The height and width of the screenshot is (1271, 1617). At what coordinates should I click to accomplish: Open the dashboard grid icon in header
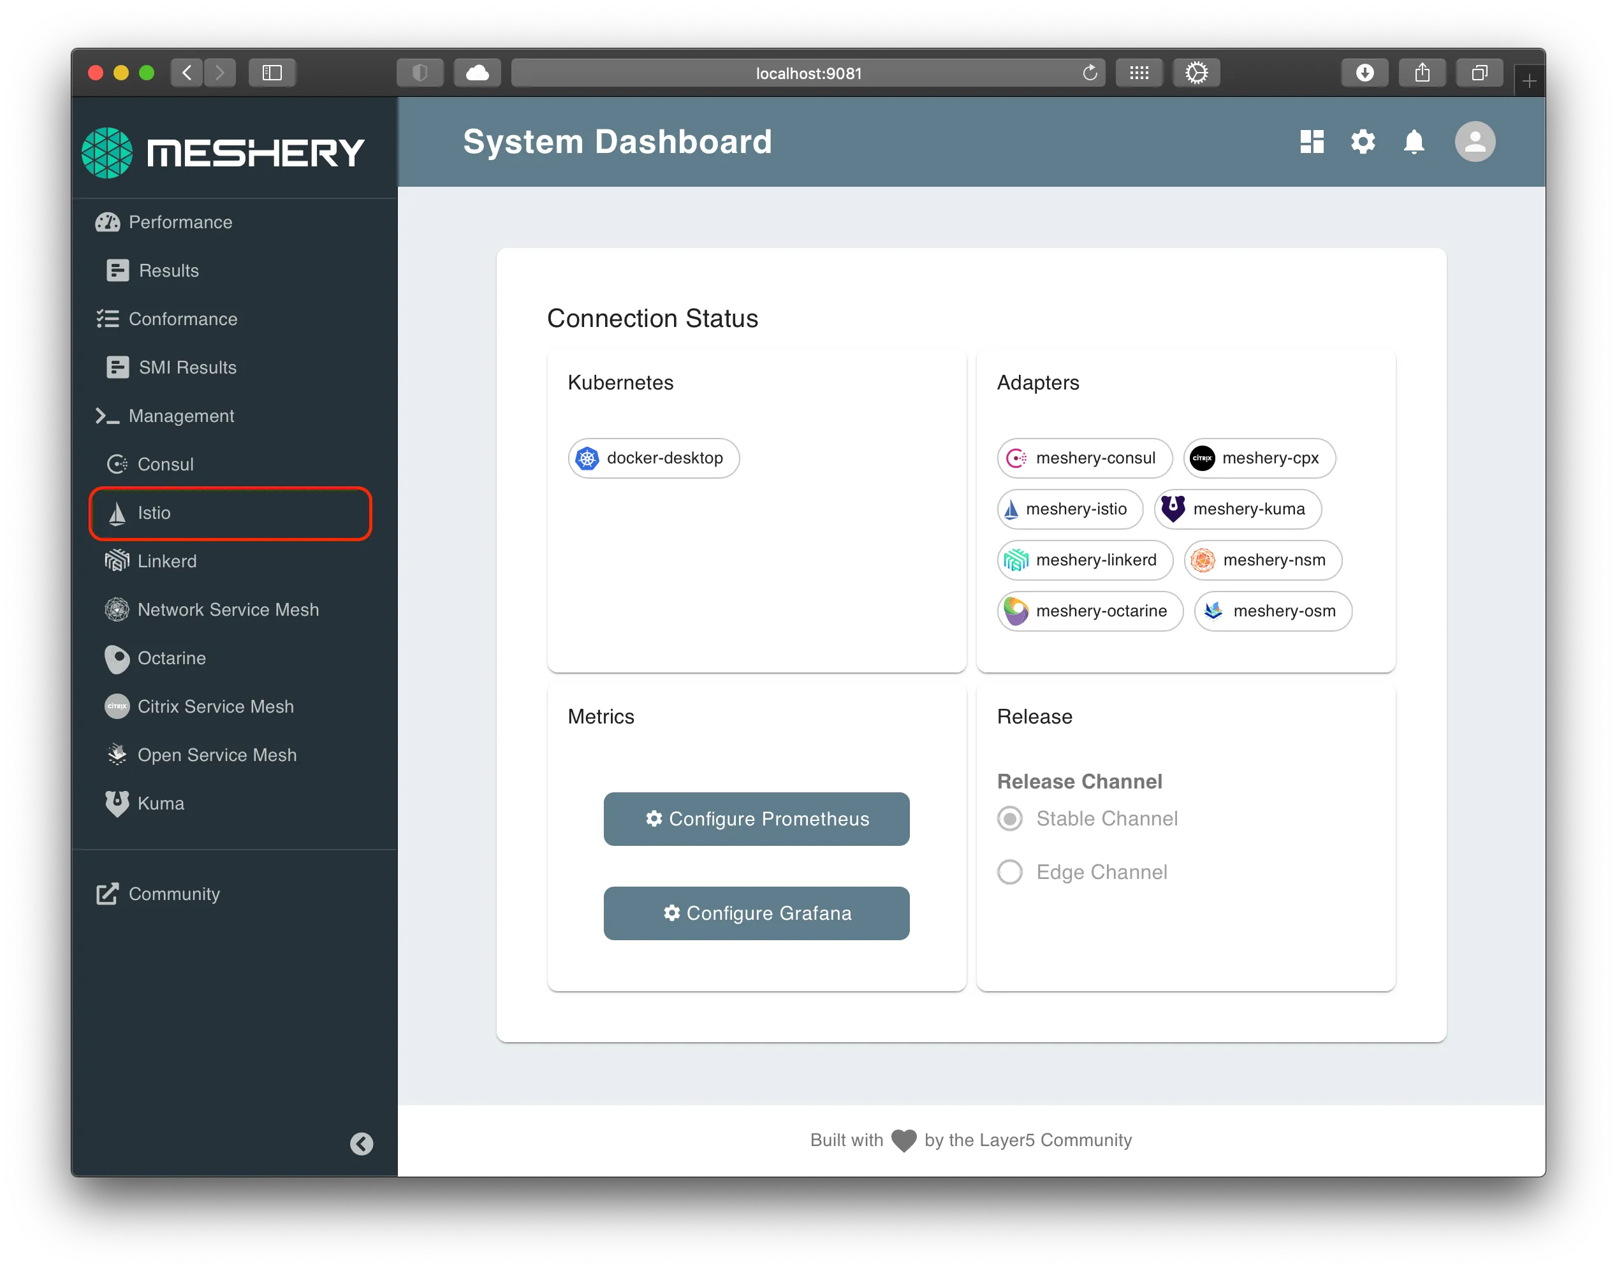(x=1311, y=142)
